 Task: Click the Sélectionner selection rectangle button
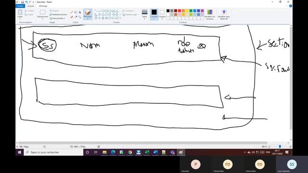(42, 12)
